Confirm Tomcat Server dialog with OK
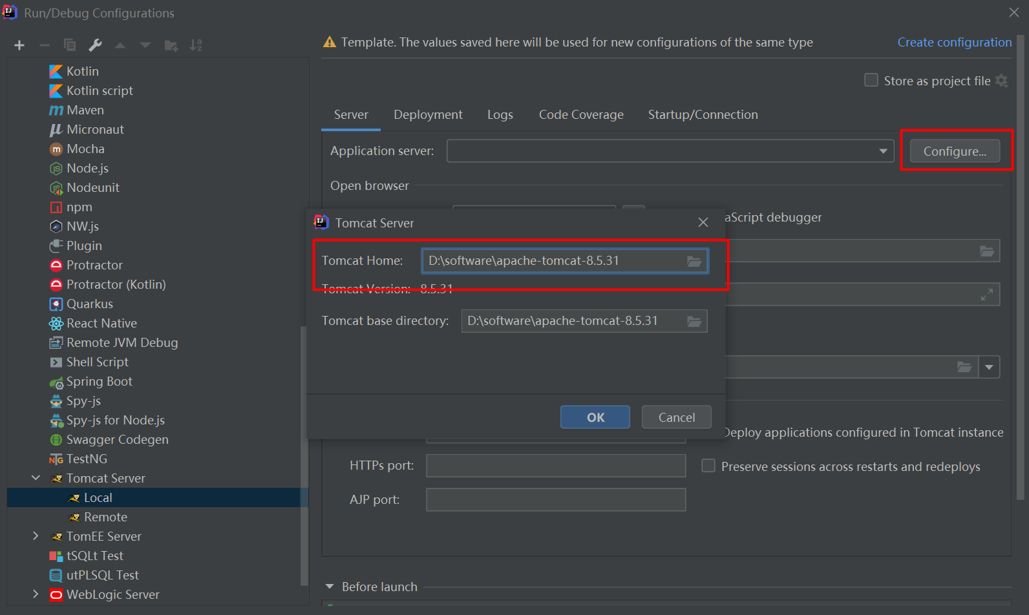 click(x=595, y=417)
